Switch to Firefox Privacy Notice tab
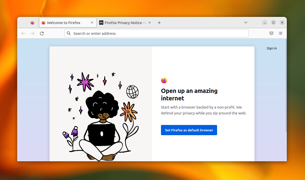 coord(125,23)
